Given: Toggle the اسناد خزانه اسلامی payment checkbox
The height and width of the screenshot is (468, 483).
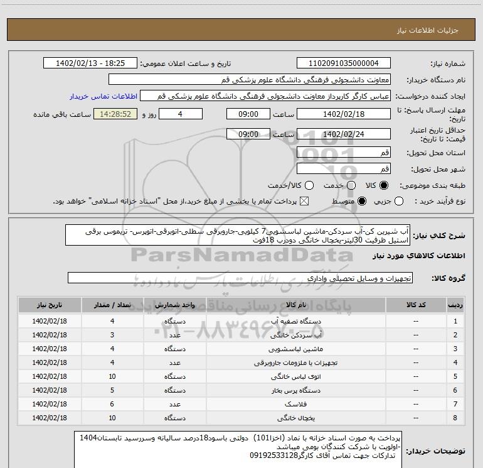Looking at the screenshot, I should (x=304, y=201).
